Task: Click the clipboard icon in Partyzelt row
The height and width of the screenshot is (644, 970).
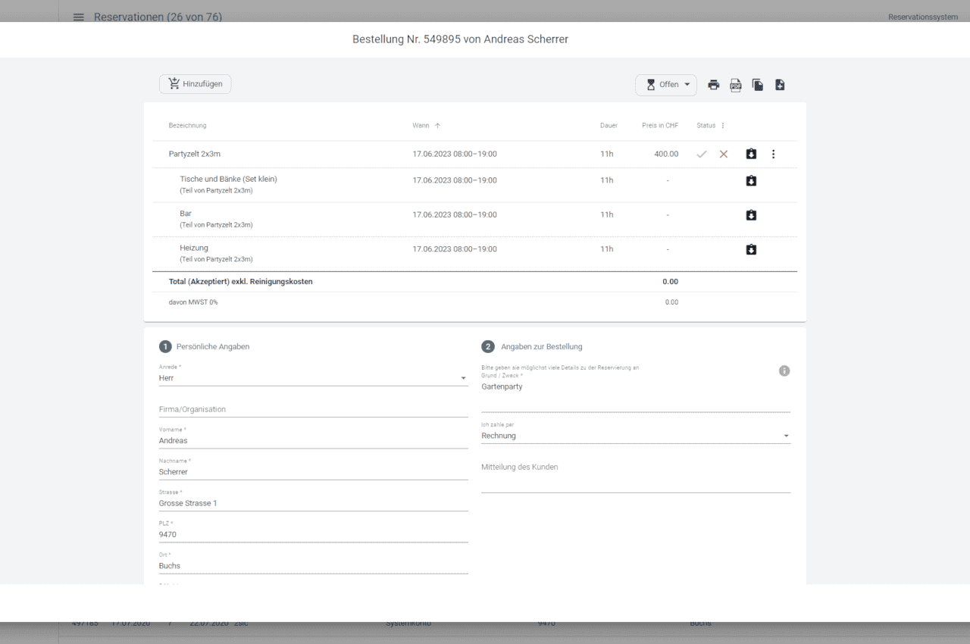Action: [x=751, y=154]
